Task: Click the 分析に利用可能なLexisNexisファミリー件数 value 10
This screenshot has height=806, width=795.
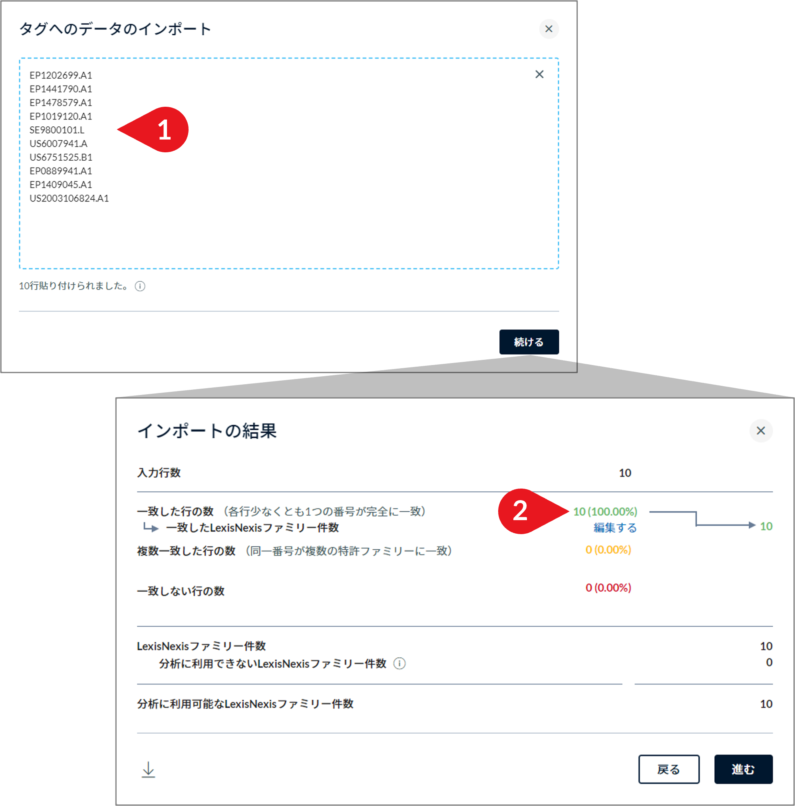Action: [x=766, y=704]
